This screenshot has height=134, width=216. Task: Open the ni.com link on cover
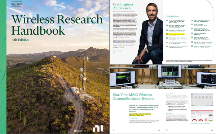[79, 130]
